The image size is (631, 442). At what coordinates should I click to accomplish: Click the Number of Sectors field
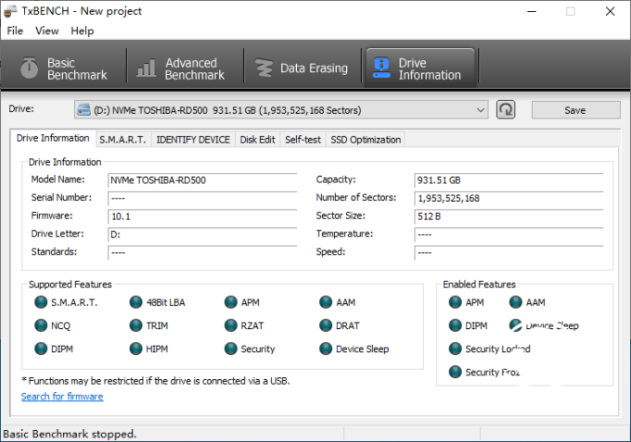click(509, 198)
